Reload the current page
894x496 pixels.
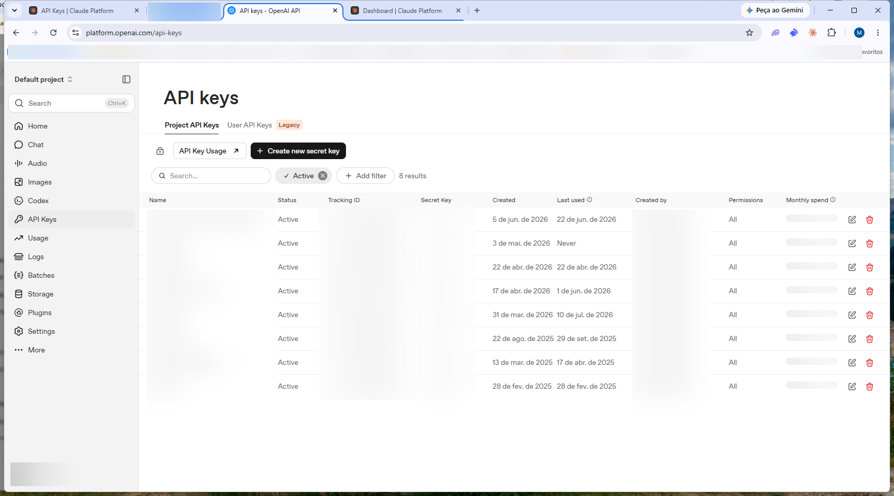(53, 33)
